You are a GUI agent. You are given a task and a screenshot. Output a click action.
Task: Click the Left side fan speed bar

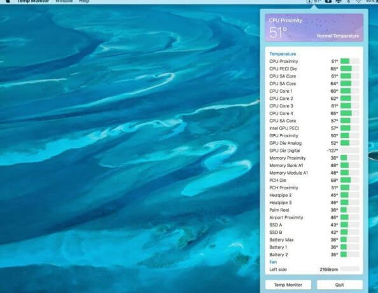pyautogui.click(x=349, y=269)
